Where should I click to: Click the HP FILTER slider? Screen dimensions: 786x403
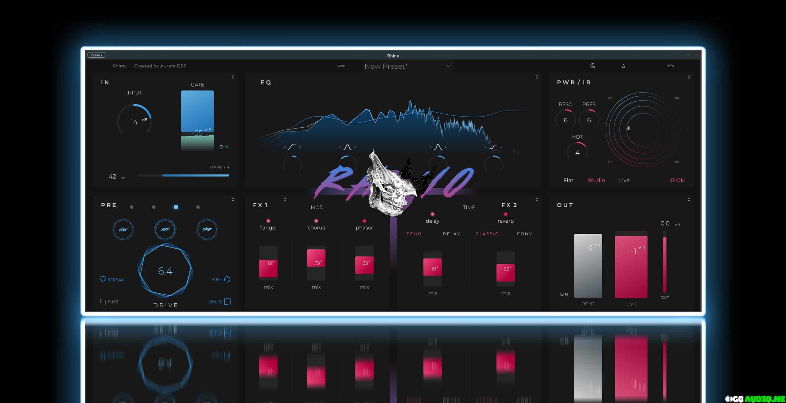(183, 175)
